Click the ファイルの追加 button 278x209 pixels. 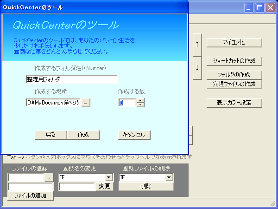pos(31,196)
